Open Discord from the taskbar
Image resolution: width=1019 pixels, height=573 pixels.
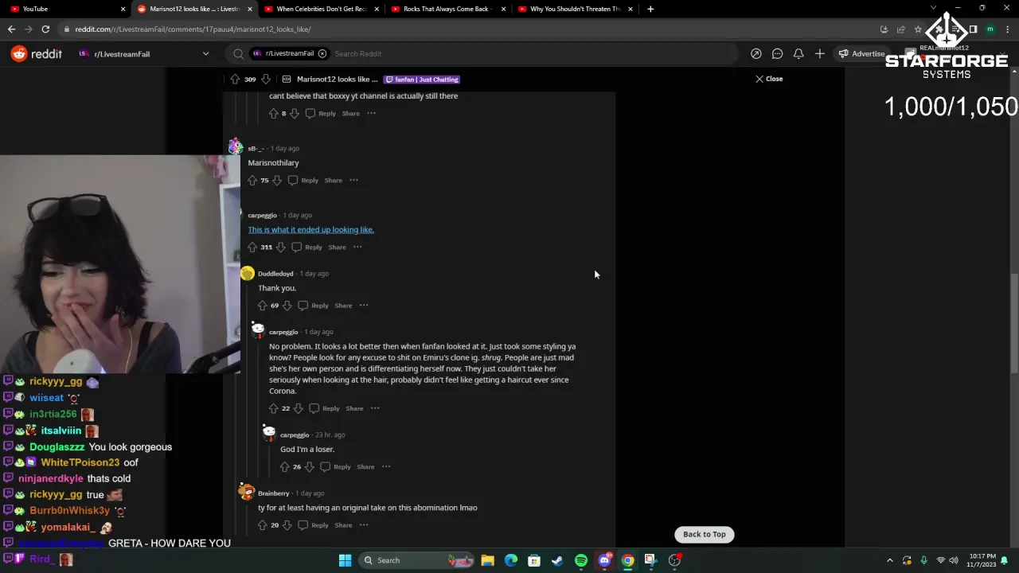(604, 559)
